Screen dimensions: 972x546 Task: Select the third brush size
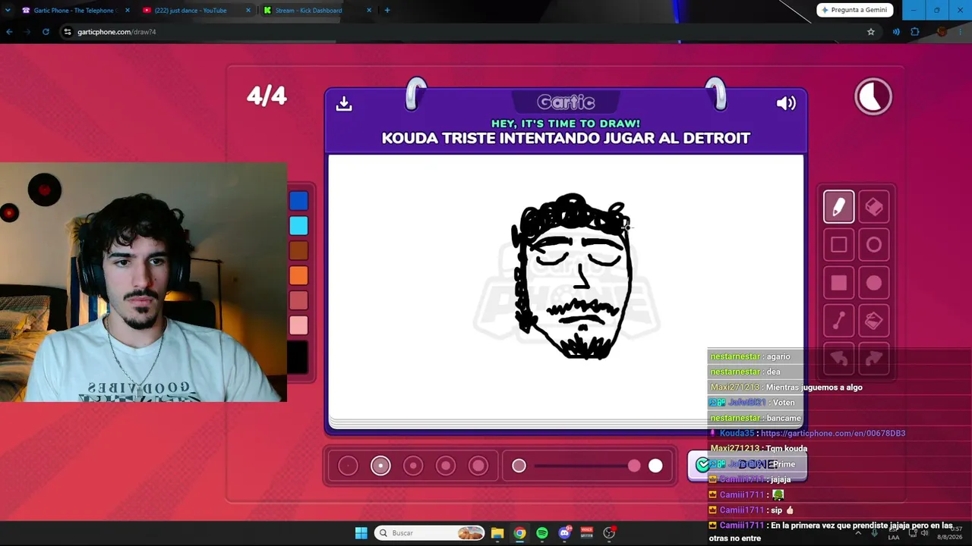[x=413, y=466]
